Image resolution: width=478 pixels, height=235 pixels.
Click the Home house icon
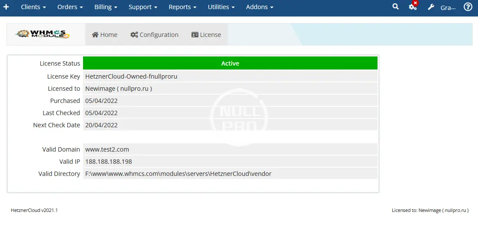click(x=95, y=35)
